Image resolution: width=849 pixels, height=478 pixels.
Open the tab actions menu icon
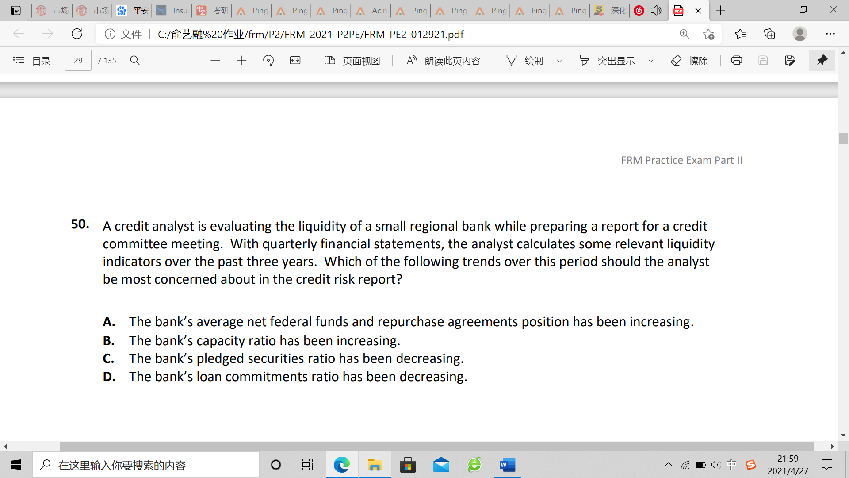click(x=16, y=11)
